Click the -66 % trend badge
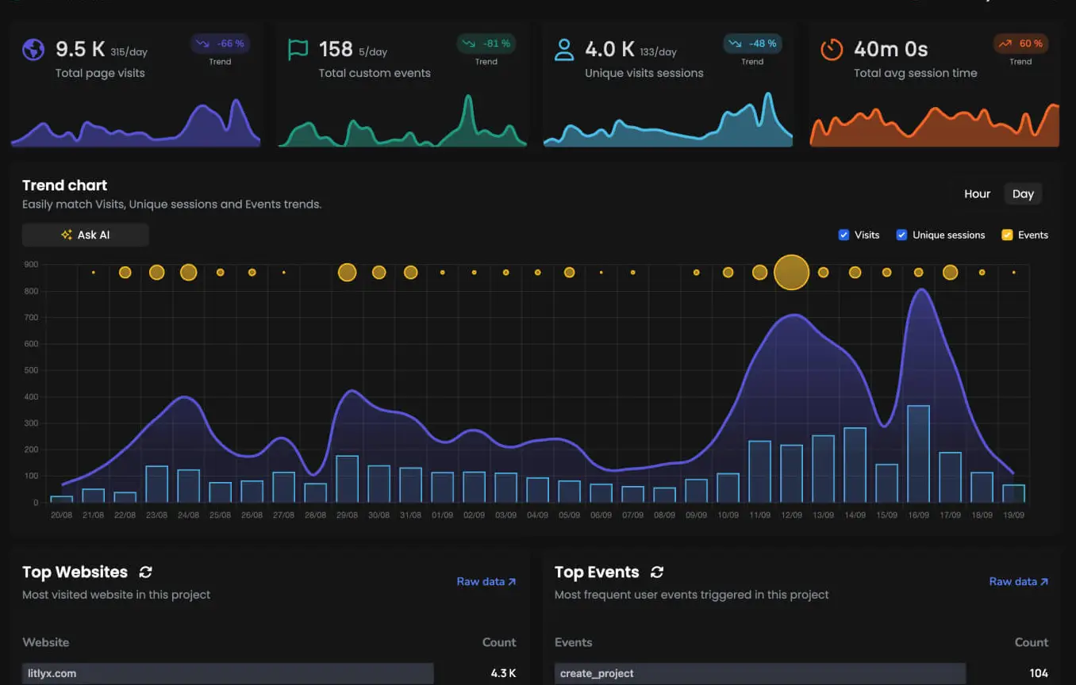This screenshot has width=1076, height=685. pos(220,44)
